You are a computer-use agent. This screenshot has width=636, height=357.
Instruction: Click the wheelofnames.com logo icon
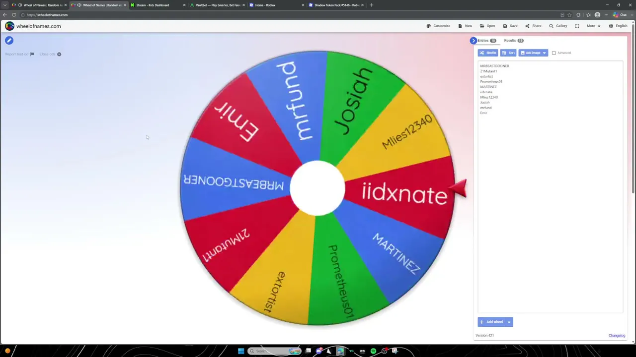pyautogui.click(x=9, y=26)
